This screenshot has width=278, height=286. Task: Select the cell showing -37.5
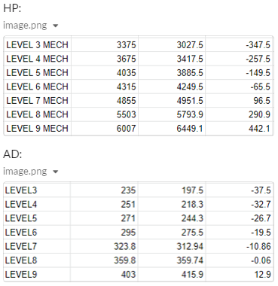(x=240, y=190)
